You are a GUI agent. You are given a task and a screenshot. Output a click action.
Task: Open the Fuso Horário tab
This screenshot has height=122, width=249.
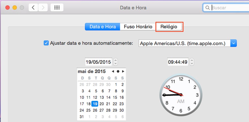138,27
